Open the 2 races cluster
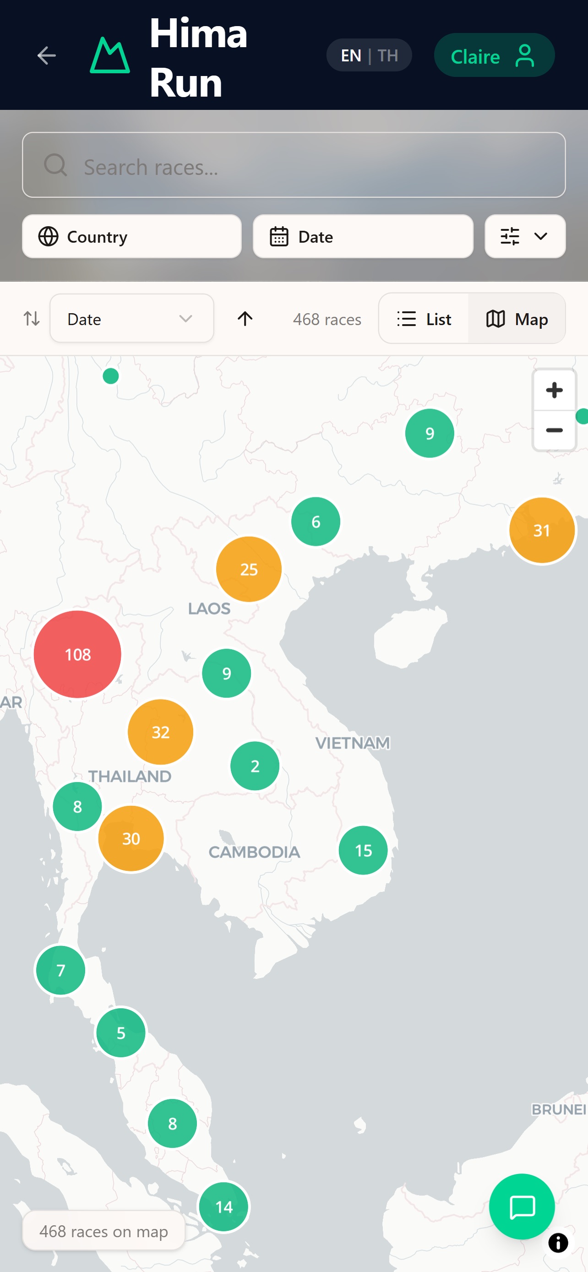The height and width of the screenshot is (1272, 588). coord(255,766)
